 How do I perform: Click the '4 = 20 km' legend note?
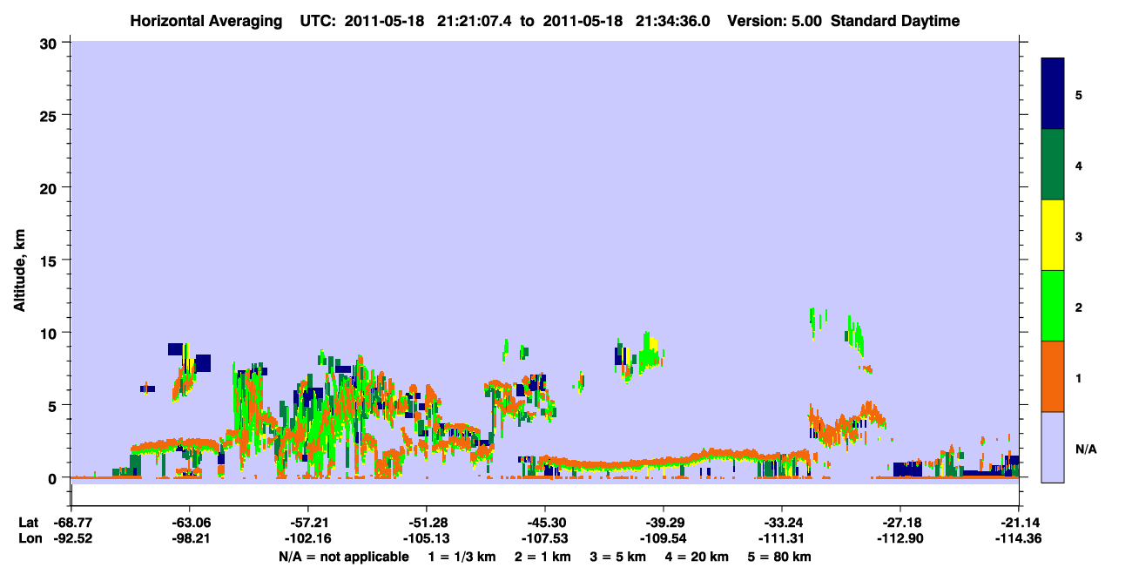(x=697, y=557)
